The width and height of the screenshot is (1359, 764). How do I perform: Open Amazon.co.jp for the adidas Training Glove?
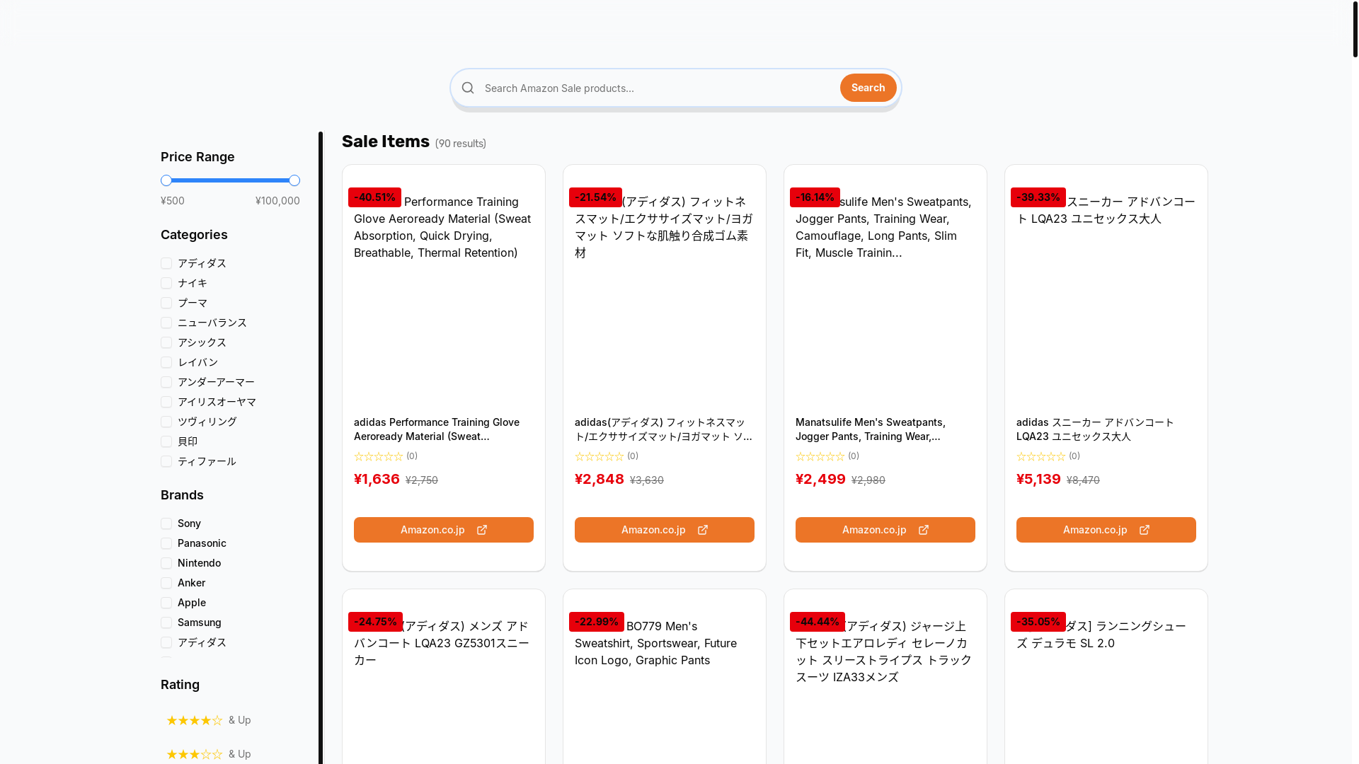pos(444,530)
